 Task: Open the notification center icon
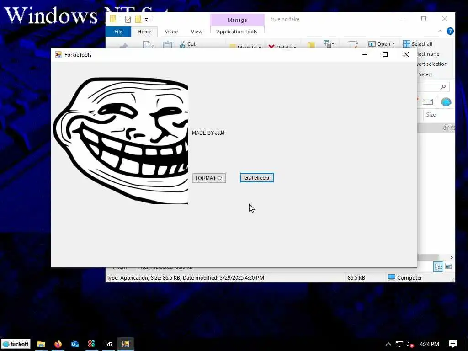coord(453,344)
